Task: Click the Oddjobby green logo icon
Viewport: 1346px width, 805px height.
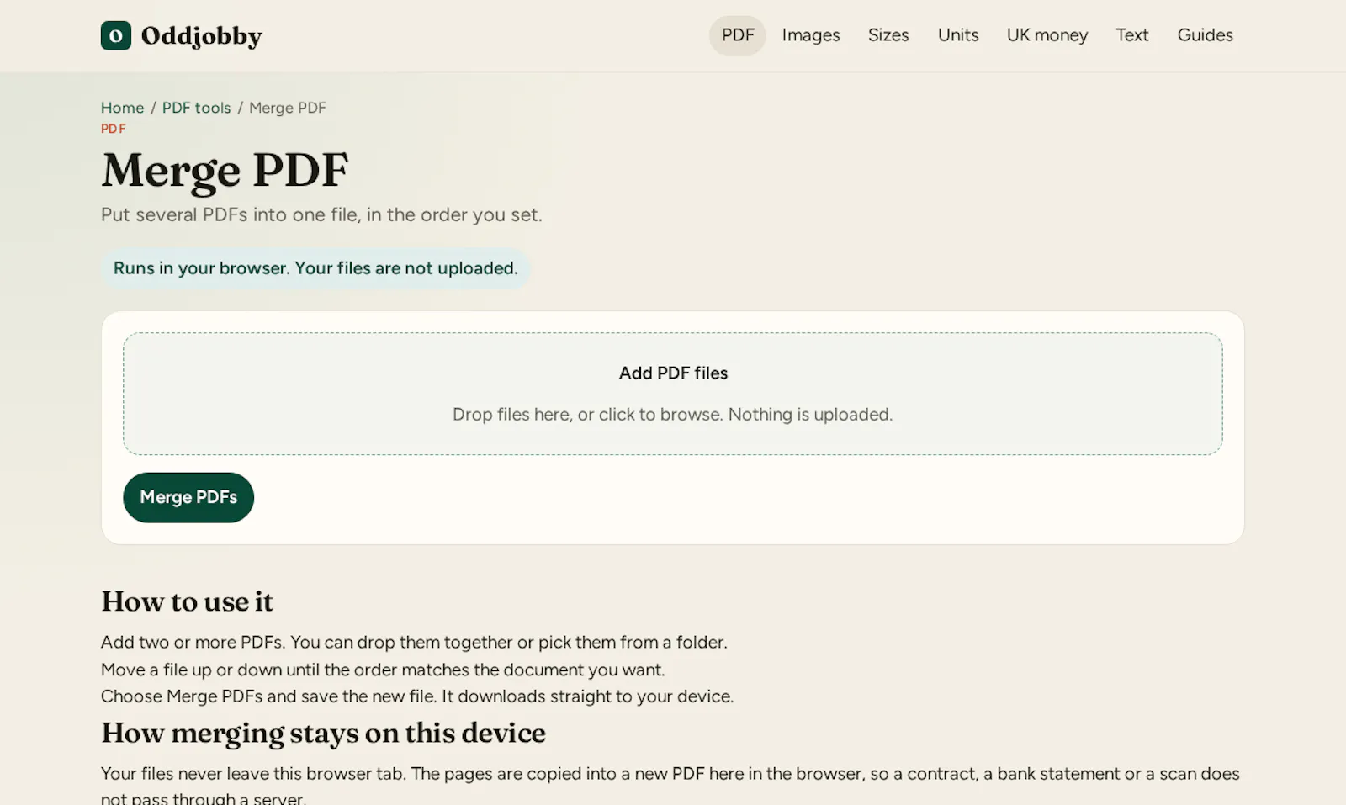Action: (116, 35)
